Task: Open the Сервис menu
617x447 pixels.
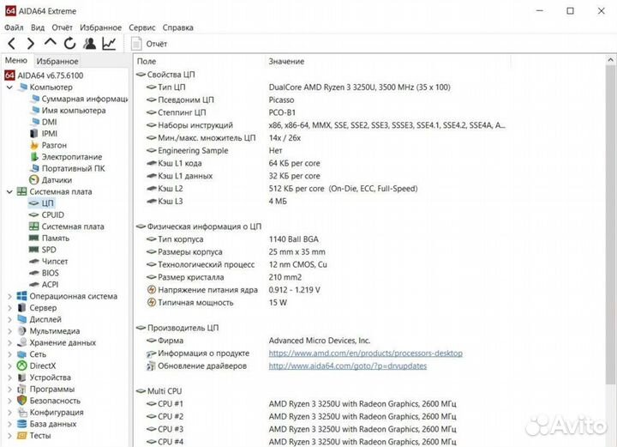Action: point(142,27)
